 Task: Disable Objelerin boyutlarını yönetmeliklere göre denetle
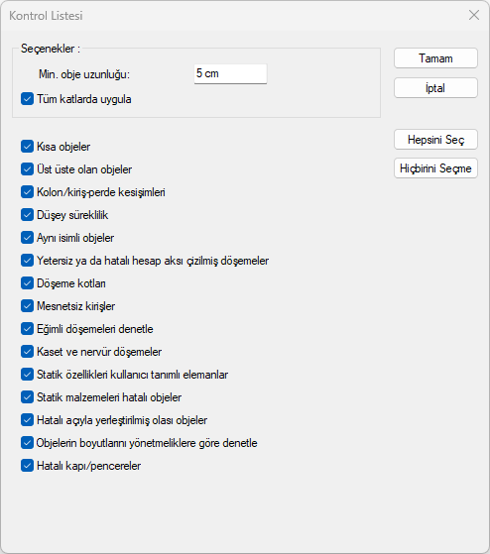click(x=27, y=443)
